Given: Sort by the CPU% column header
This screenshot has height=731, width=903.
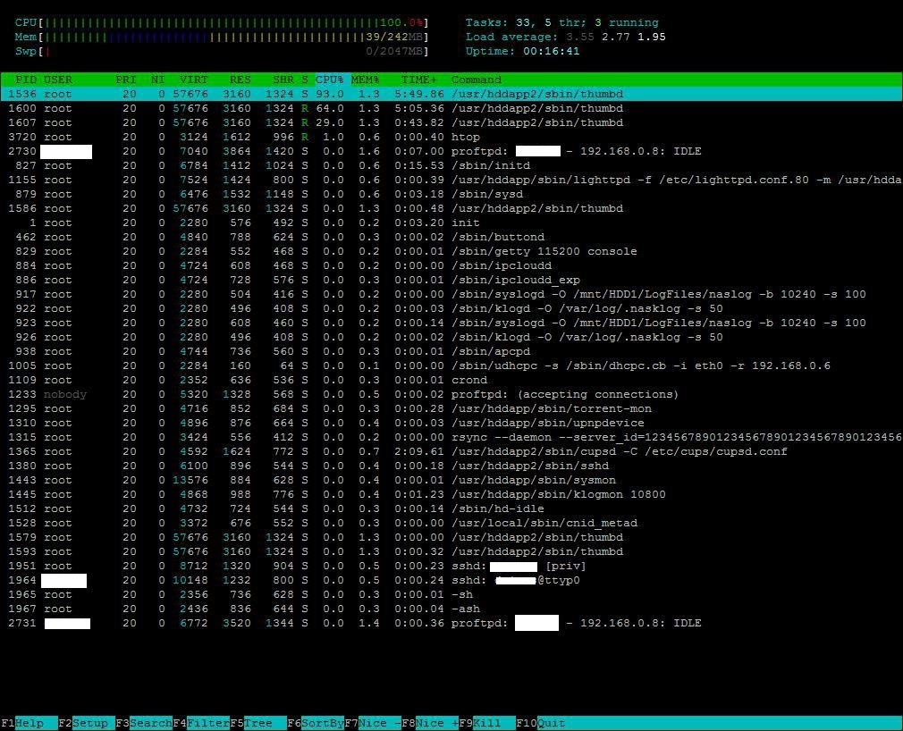Looking at the screenshot, I should pos(329,80).
